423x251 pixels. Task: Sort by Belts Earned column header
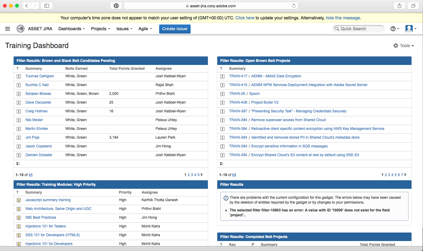click(x=76, y=69)
